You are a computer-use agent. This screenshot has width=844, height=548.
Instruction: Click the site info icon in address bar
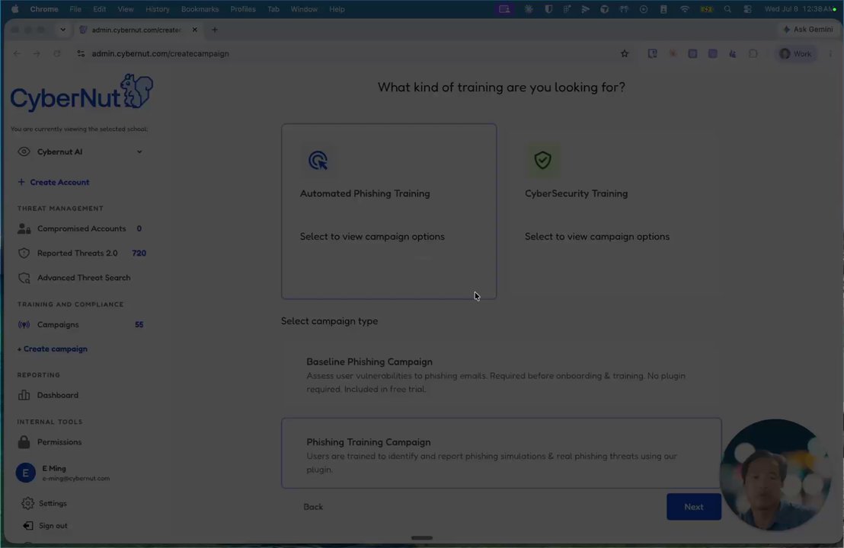tap(81, 54)
